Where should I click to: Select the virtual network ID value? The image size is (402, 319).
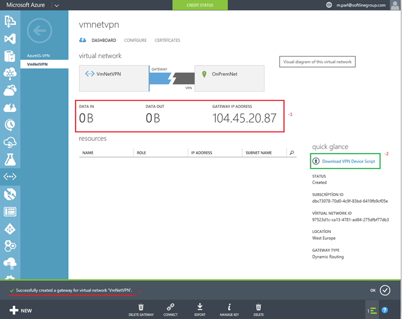(x=351, y=220)
